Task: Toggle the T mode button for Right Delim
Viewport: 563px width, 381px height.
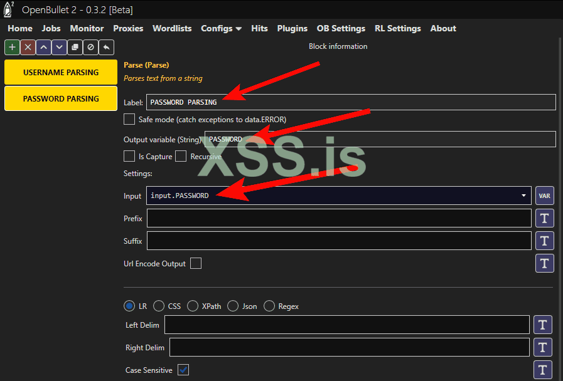Action: 543,347
